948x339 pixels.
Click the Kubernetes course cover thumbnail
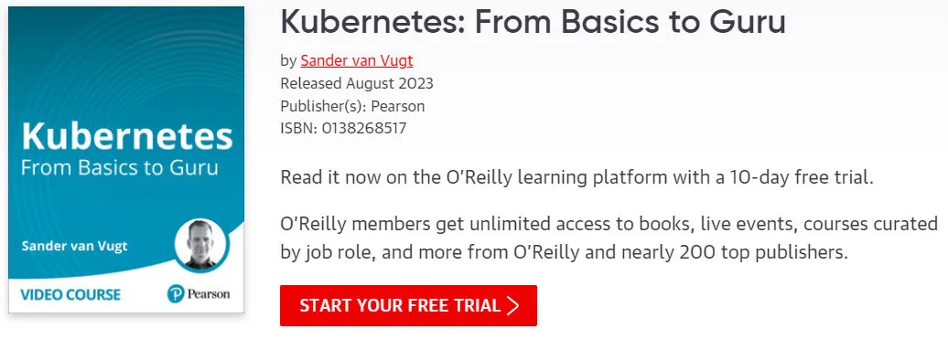[x=125, y=160]
